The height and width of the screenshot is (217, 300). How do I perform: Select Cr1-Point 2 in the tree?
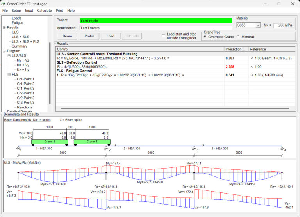[25, 84]
